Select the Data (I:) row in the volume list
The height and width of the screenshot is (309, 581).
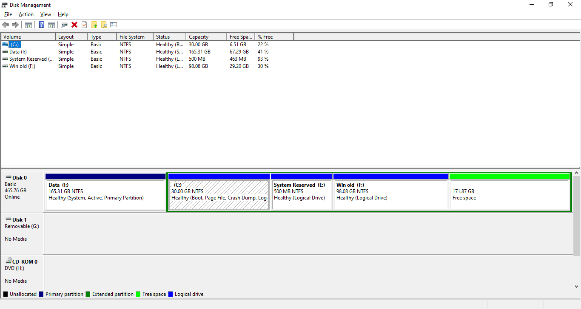coord(147,51)
